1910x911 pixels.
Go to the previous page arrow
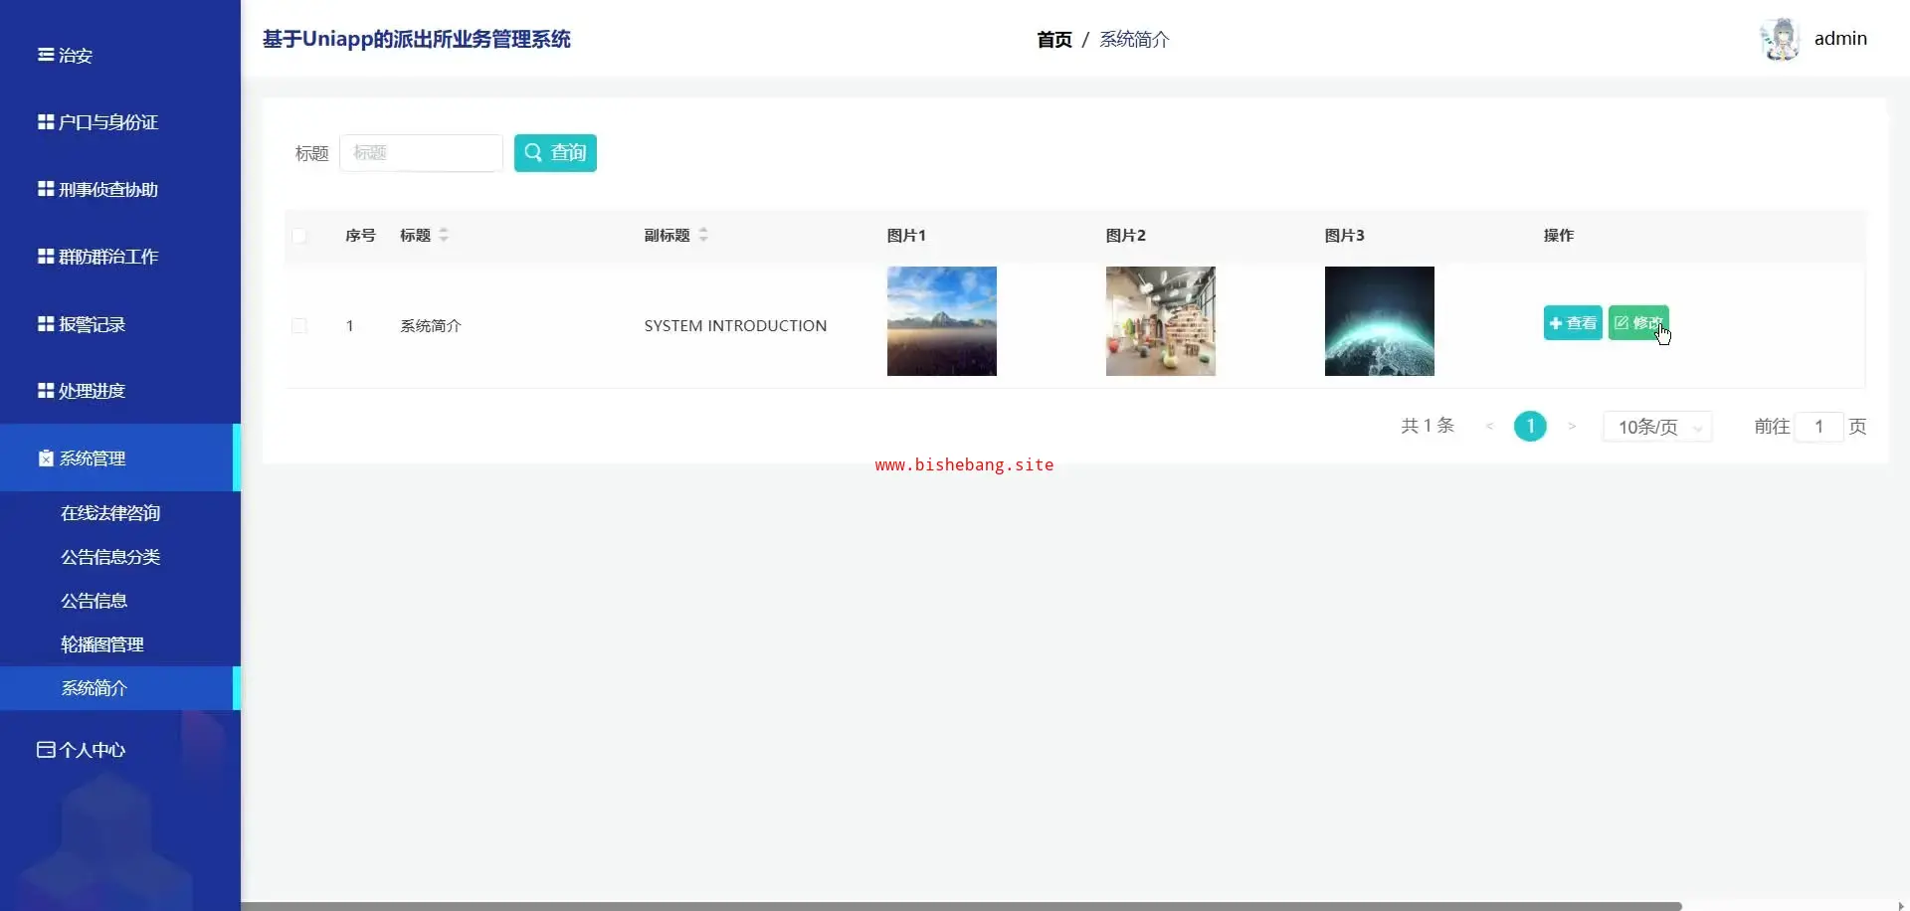tap(1489, 427)
